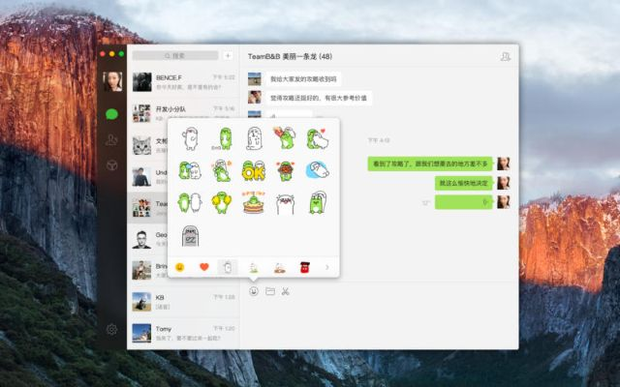This screenshot has height=387, width=620.
Task: Open the Chats tab in sidebar
Action: pos(112,114)
